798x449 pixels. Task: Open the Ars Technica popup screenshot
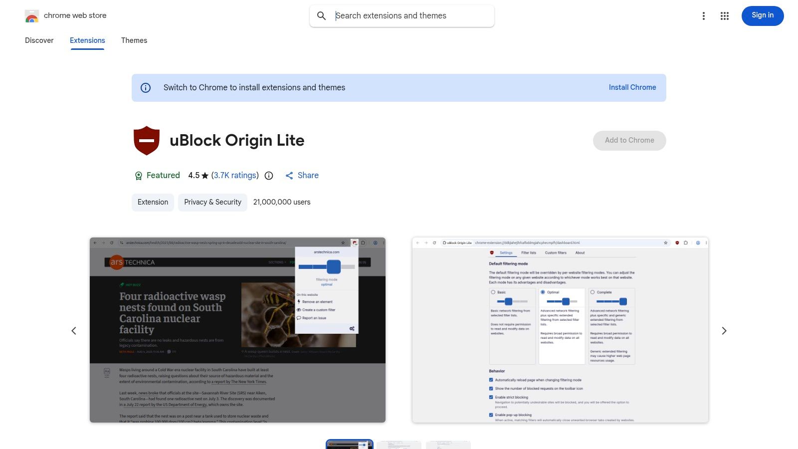click(237, 330)
